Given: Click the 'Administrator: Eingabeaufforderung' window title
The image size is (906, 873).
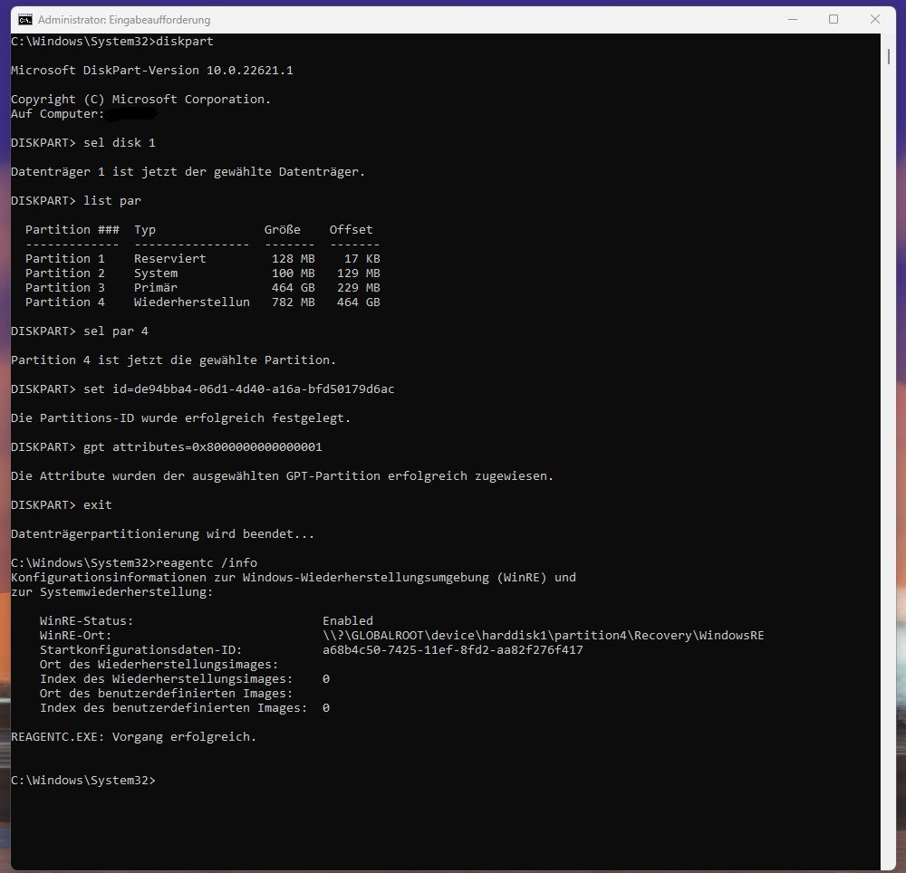Looking at the screenshot, I should click(124, 20).
